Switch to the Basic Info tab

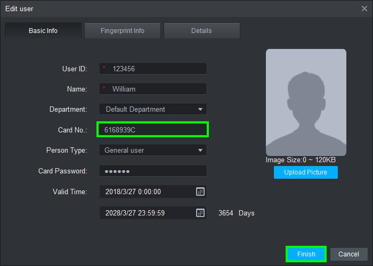43,31
